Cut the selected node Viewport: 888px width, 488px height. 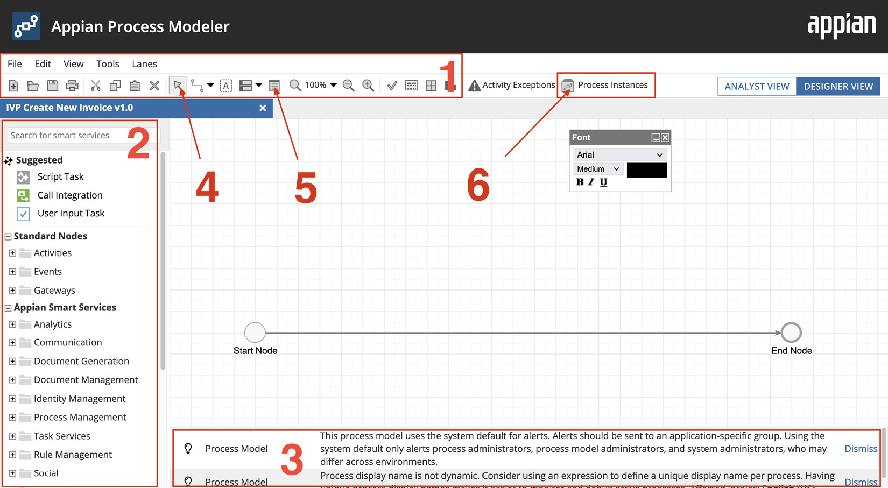[x=96, y=86]
